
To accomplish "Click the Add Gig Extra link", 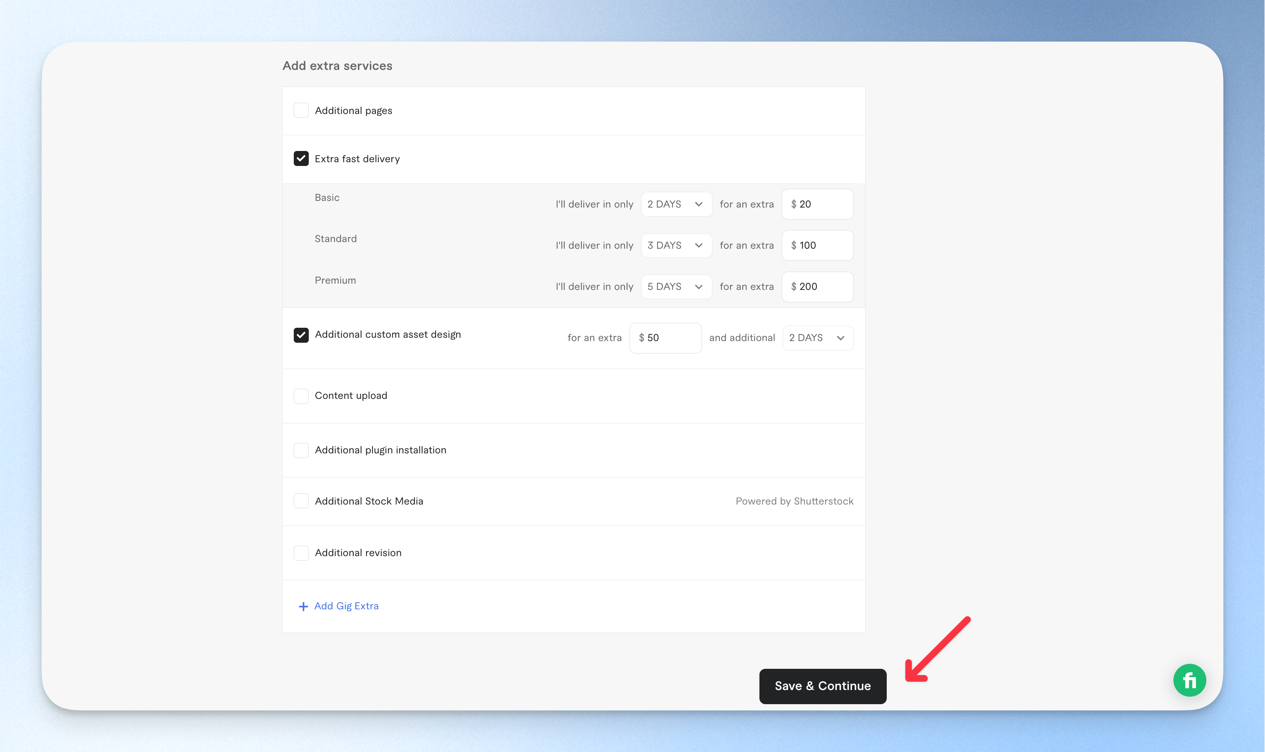I will (346, 606).
